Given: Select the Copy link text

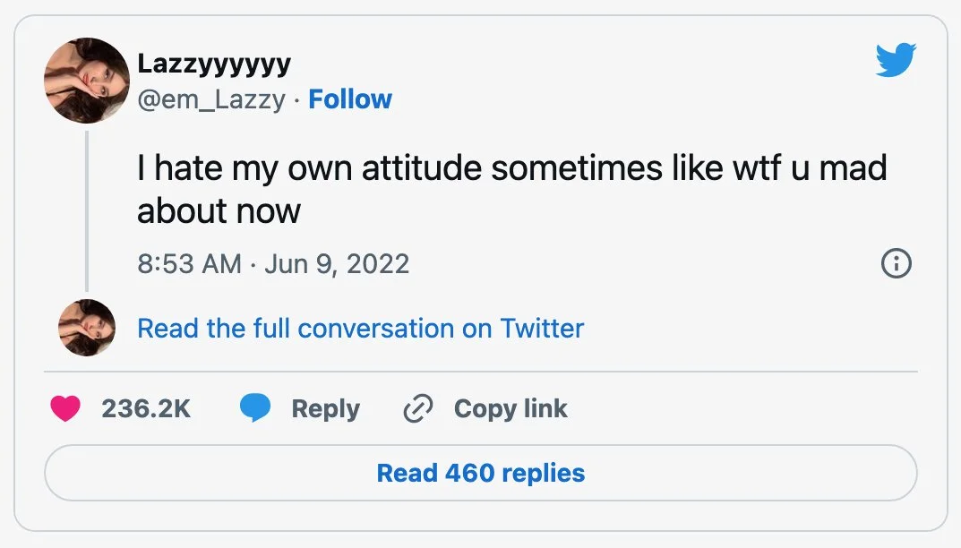Looking at the screenshot, I should 511,409.
